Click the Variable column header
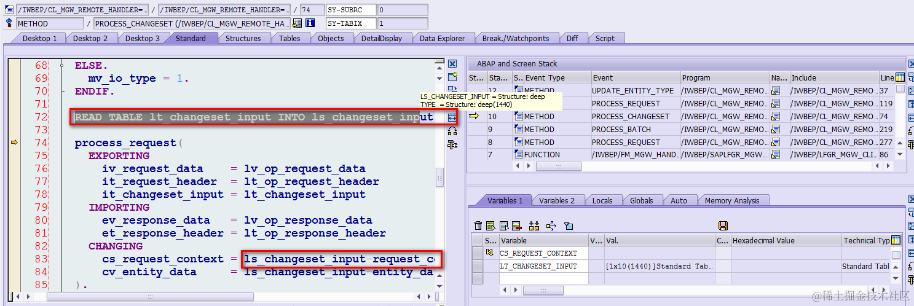 click(543, 240)
